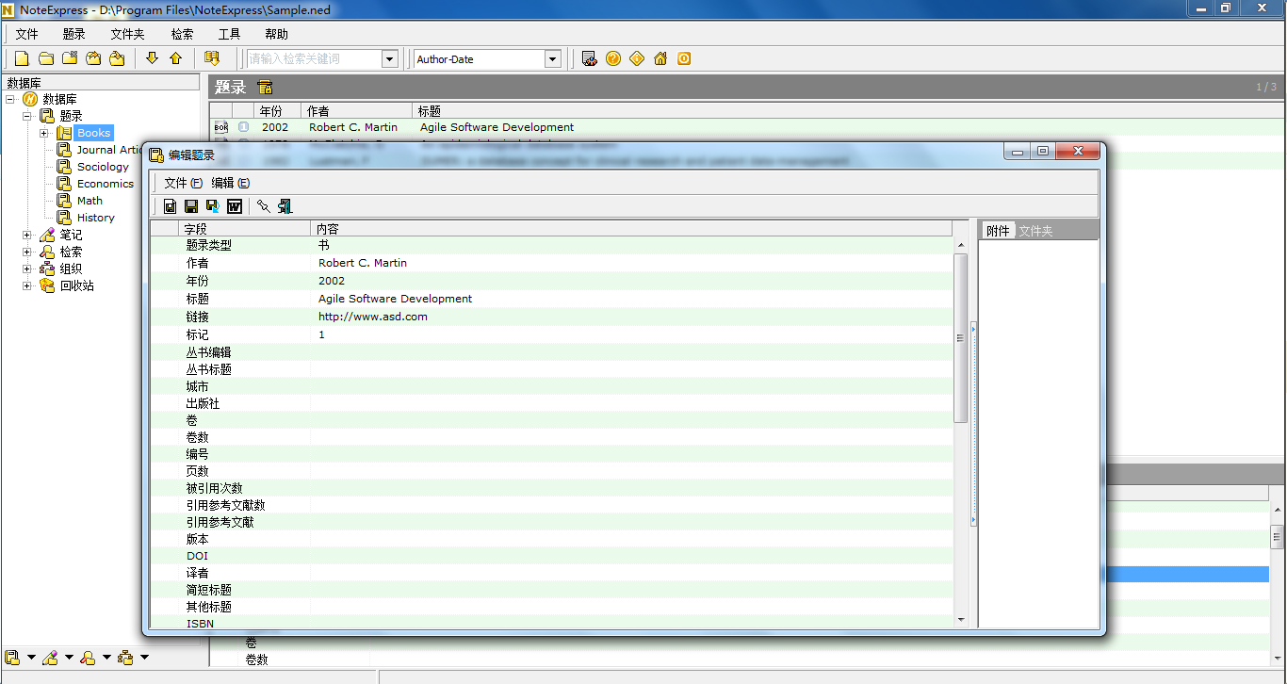Select the Sociology folder in tree
This screenshot has height=684, width=1287.
pyautogui.click(x=103, y=167)
